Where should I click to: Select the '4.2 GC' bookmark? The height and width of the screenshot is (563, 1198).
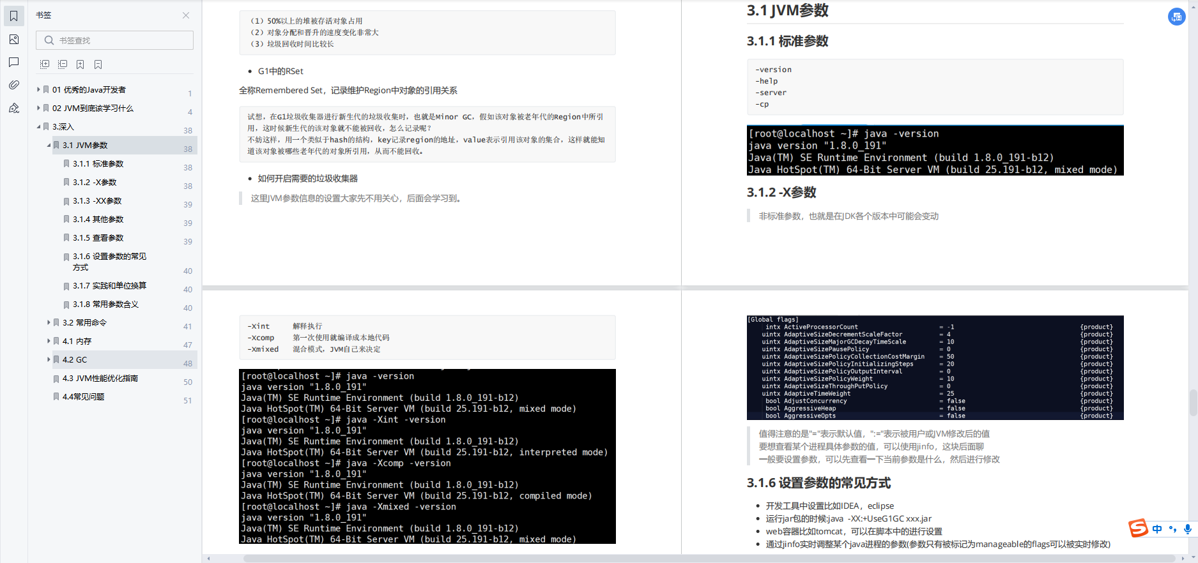(x=75, y=360)
